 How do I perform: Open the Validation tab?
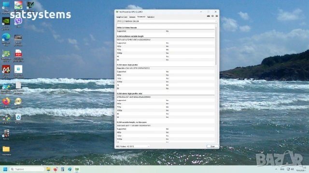click(x=151, y=17)
